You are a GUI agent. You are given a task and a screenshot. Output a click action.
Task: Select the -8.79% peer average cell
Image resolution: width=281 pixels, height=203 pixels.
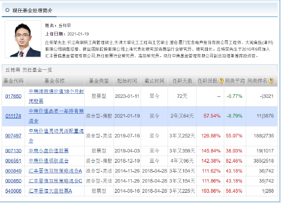click(x=235, y=116)
